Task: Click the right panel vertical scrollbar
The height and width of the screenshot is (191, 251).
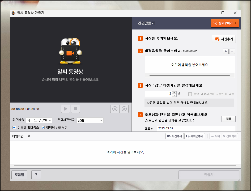Action: tap(239, 74)
